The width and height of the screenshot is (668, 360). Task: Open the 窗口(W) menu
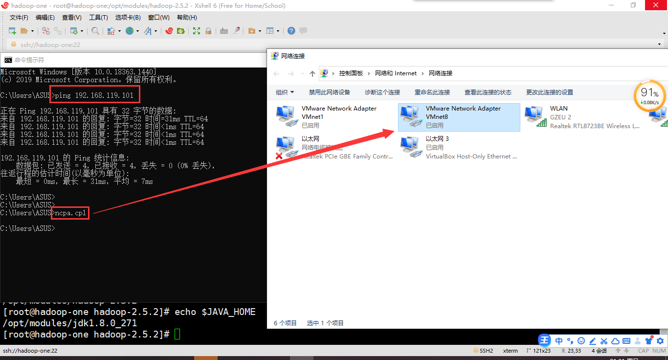[158, 18]
